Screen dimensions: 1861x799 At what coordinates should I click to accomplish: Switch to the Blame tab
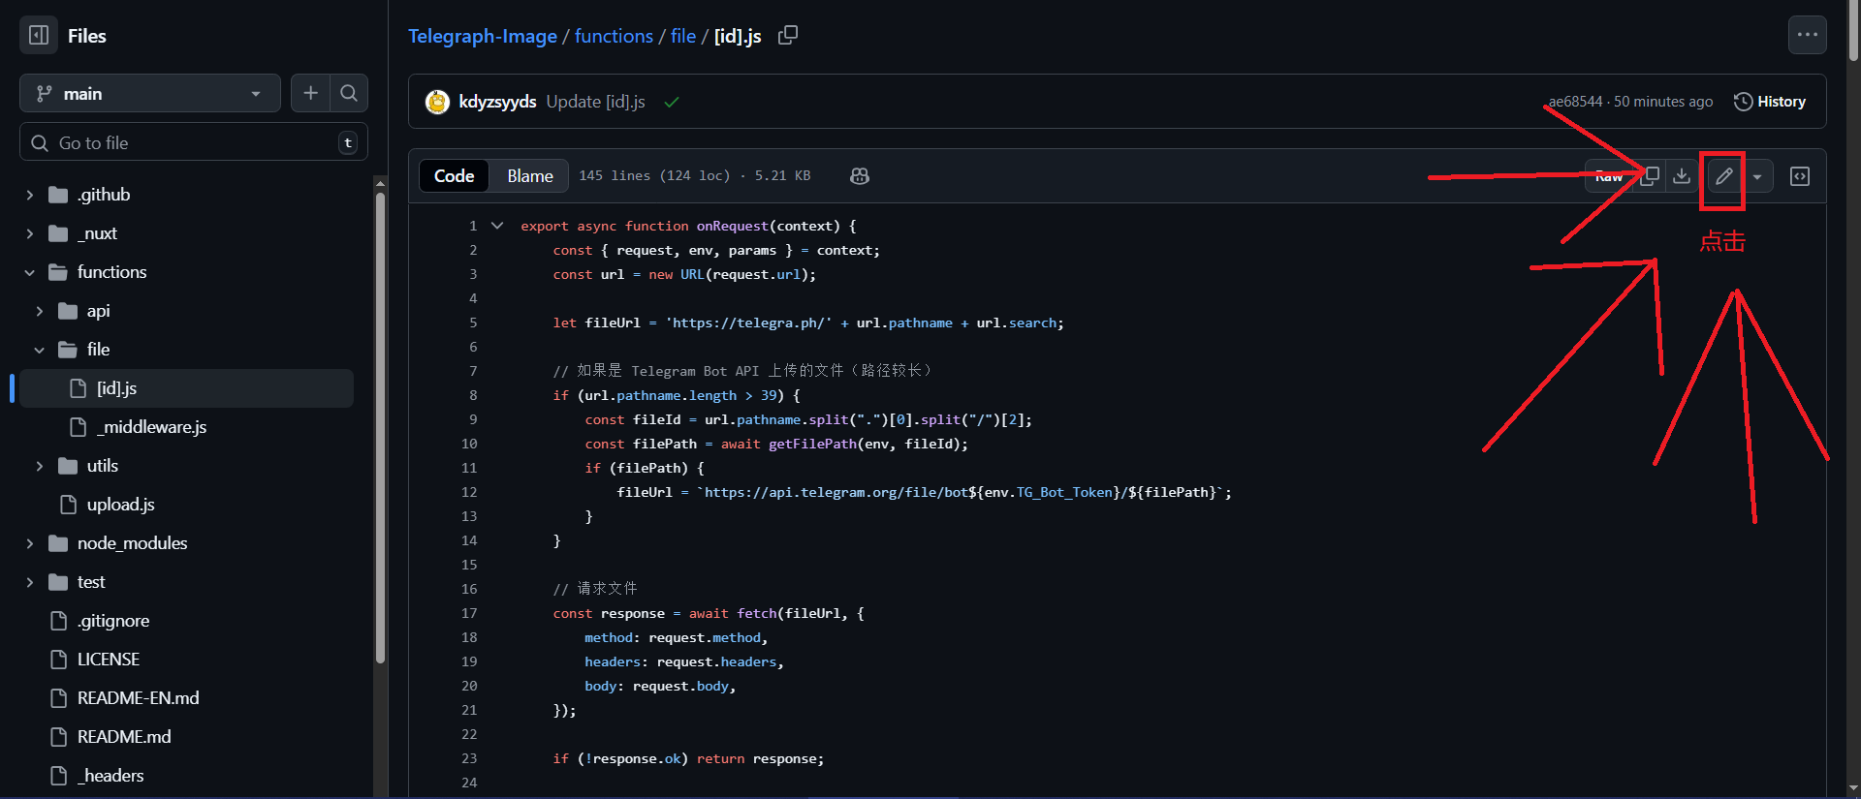[x=529, y=175]
